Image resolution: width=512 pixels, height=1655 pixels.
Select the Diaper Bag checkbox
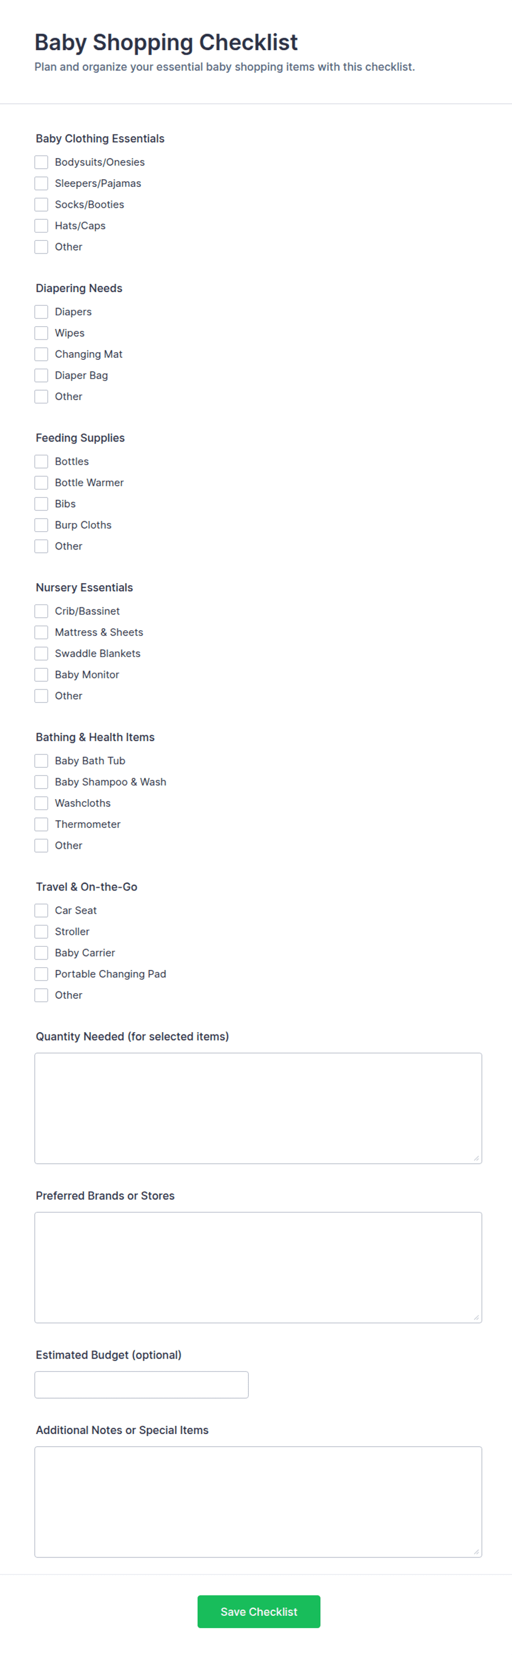(x=41, y=375)
